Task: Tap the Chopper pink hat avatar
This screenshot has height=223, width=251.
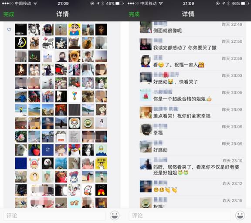Action: point(34,163)
